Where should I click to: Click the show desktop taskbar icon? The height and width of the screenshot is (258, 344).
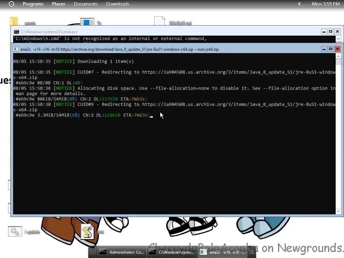click(93, 252)
